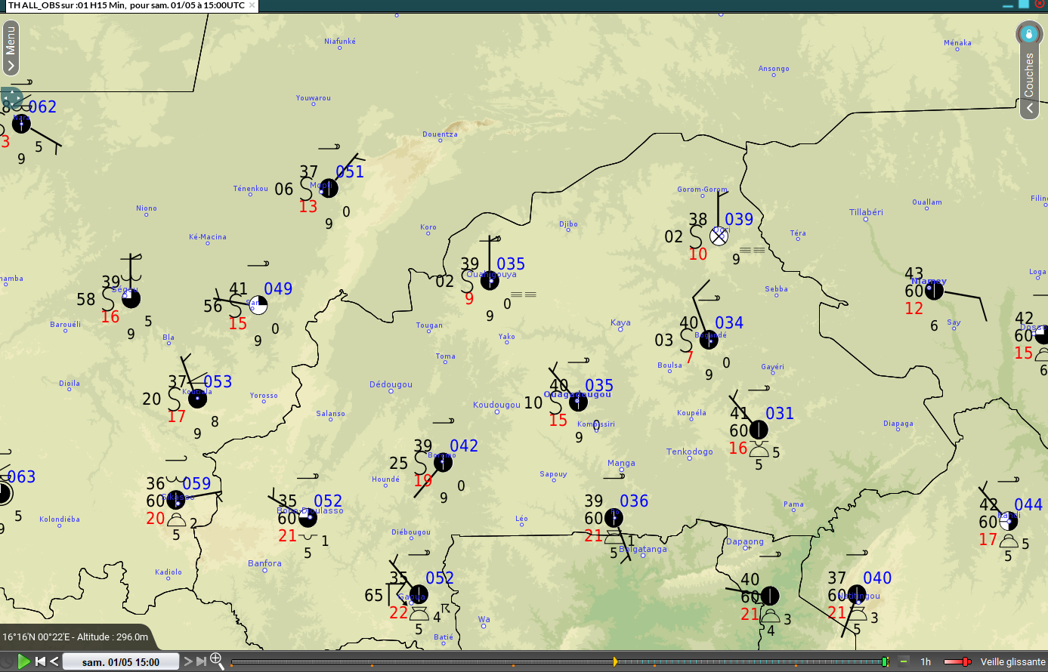Expand the Couches layers panel

click(x=1029, y=85)
